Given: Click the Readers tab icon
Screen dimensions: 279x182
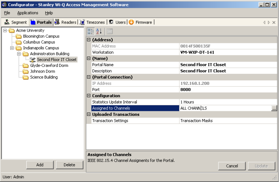Looking at the screenshot, I should [57, 22].
